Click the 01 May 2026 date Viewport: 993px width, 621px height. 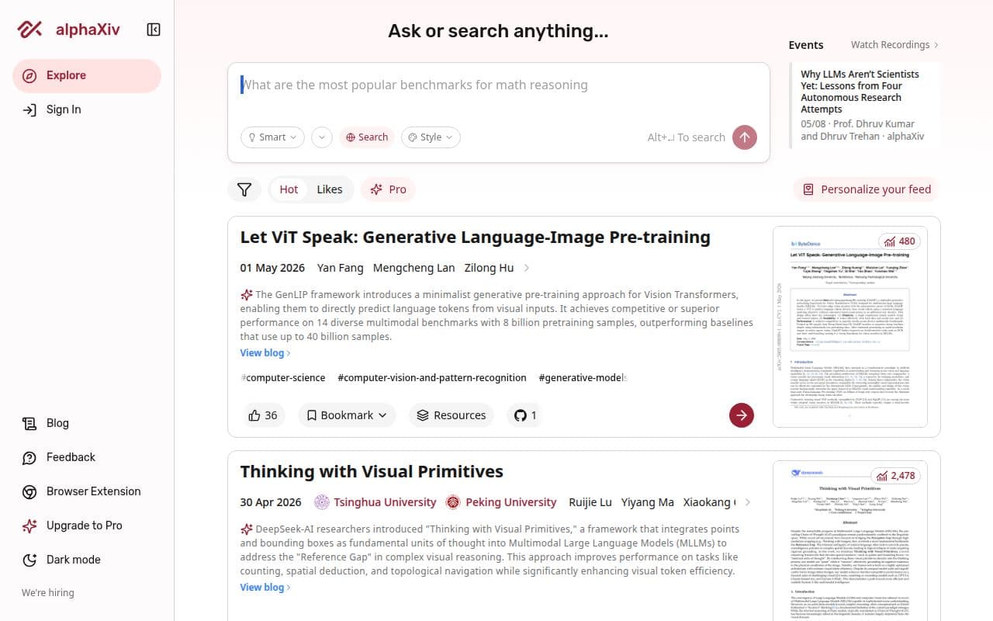pos(272,268)
